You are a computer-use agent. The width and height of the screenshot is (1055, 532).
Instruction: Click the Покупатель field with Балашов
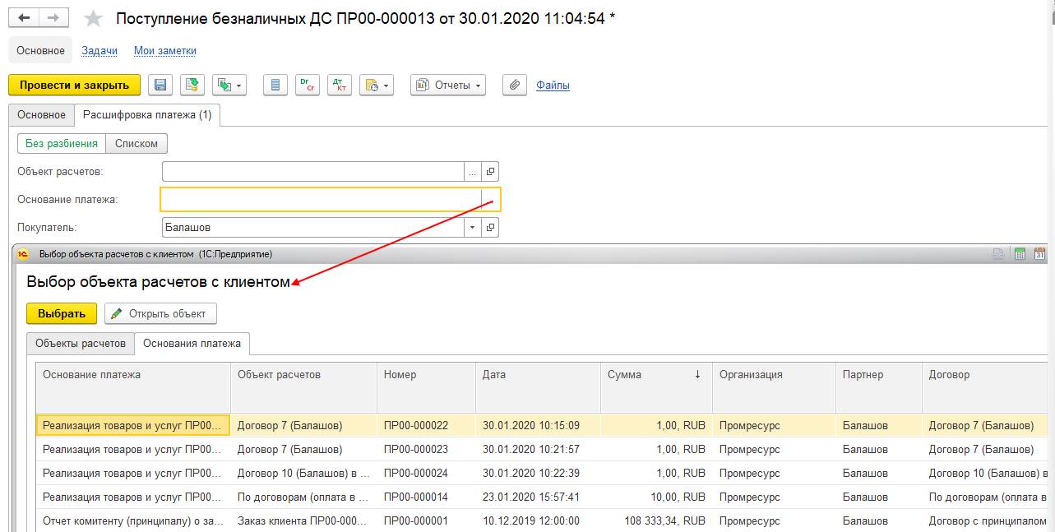pos(313,227)
